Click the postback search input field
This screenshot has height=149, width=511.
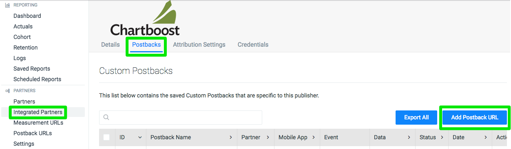coord(181,117)
